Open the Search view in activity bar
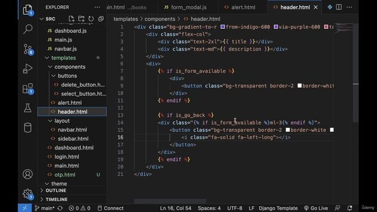This screenshot has height=212, width=377. pos(28,29)
